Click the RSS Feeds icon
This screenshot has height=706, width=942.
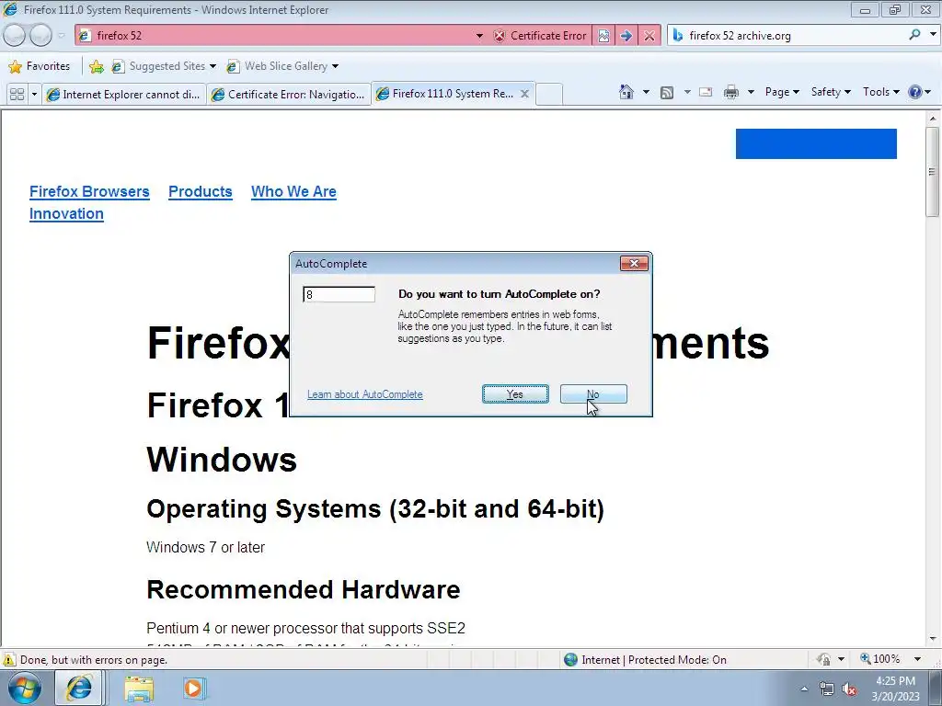(667, 92)
